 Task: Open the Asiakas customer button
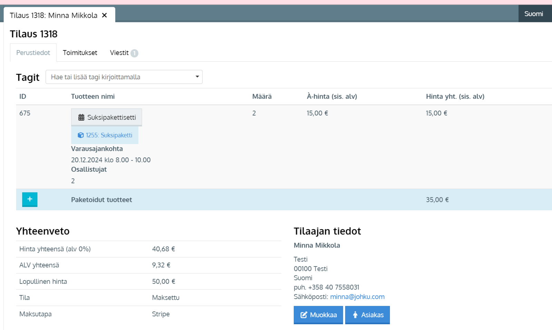[x=367, y=315]
